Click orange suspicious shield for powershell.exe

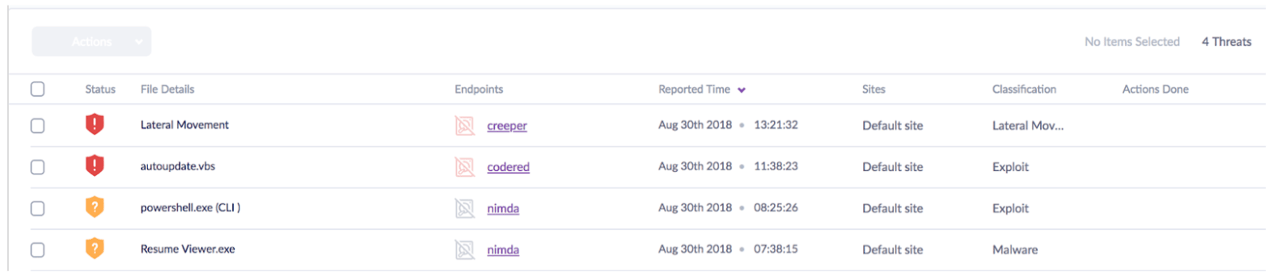(94, 207)
